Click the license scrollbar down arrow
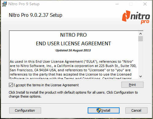Image resolution: width=153 pixels, height=119 pixels. coord(140,76)
